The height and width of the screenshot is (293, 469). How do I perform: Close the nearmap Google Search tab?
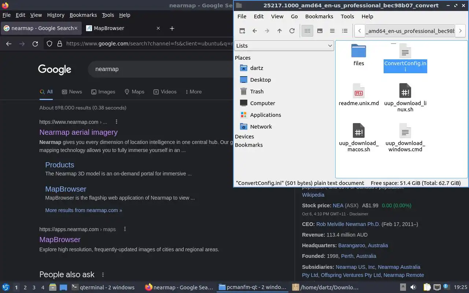pyautogui.click(x=76, y=28)
